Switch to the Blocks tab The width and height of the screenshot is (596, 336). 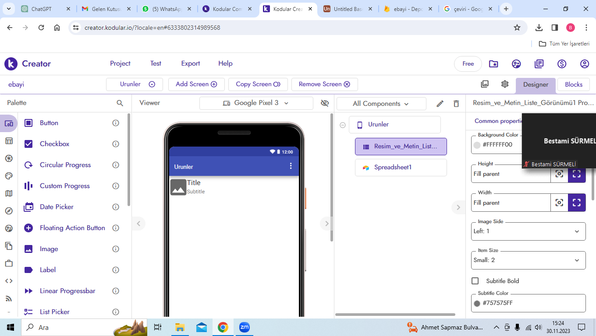574,84
